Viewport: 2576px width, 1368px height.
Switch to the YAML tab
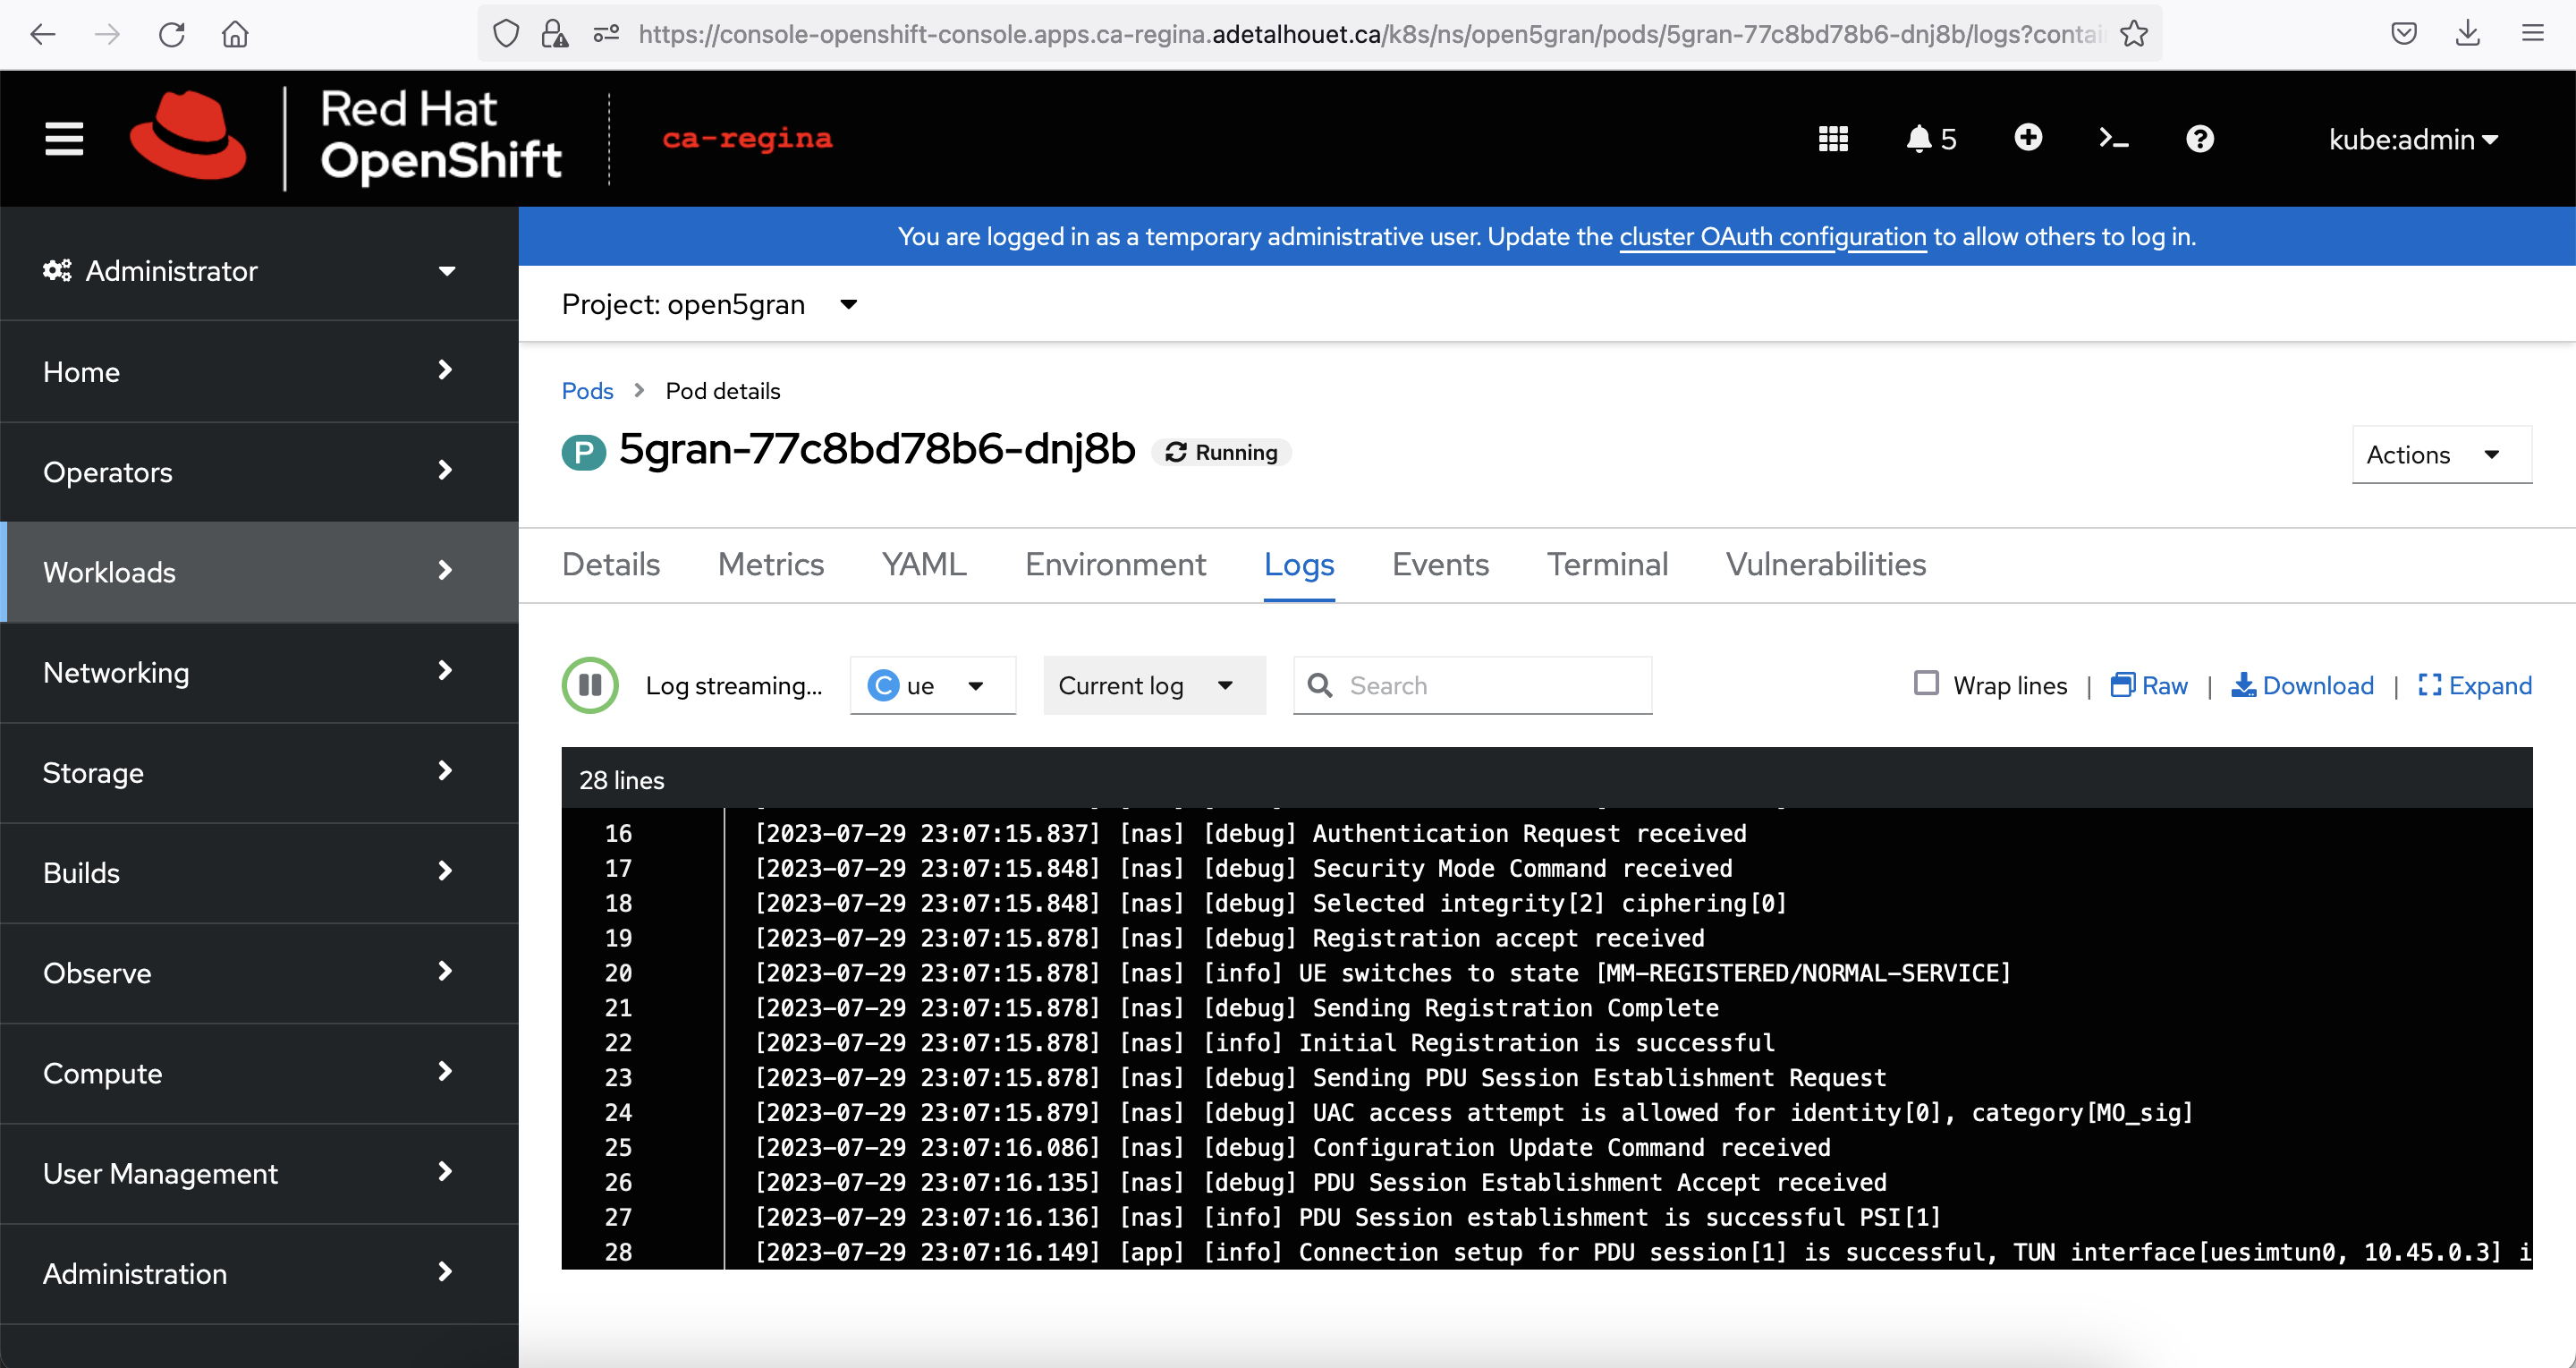(923, 565)
